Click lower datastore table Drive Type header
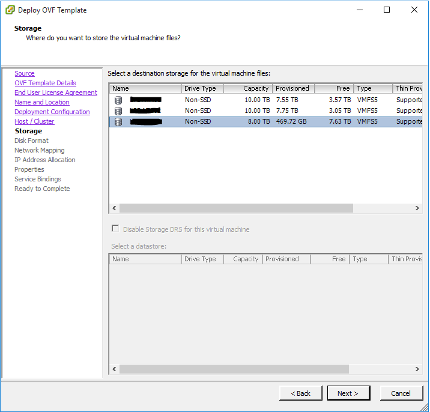430x412 pixels. pos(202,259)
